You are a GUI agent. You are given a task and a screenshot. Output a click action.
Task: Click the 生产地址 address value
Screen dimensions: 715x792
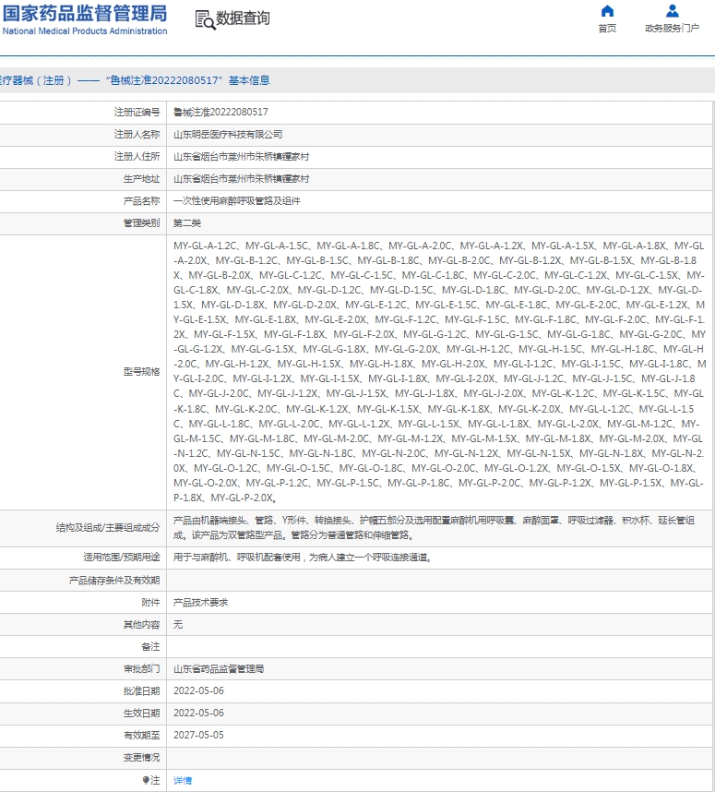click(x=242, y=179)
